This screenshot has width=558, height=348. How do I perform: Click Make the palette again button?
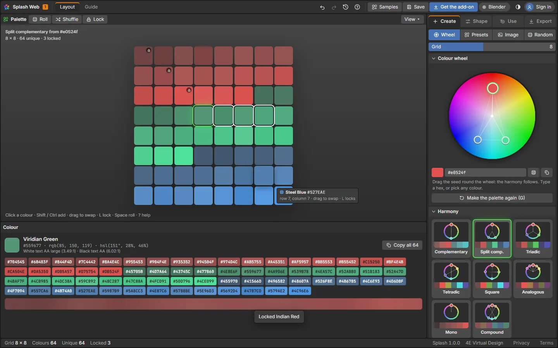click(492, 198)
